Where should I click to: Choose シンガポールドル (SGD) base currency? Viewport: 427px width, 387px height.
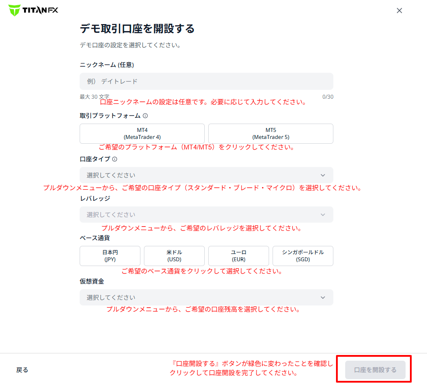pyautogui.click(x=303, y=256)
